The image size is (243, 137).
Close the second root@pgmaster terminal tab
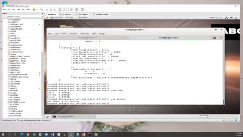206,38
